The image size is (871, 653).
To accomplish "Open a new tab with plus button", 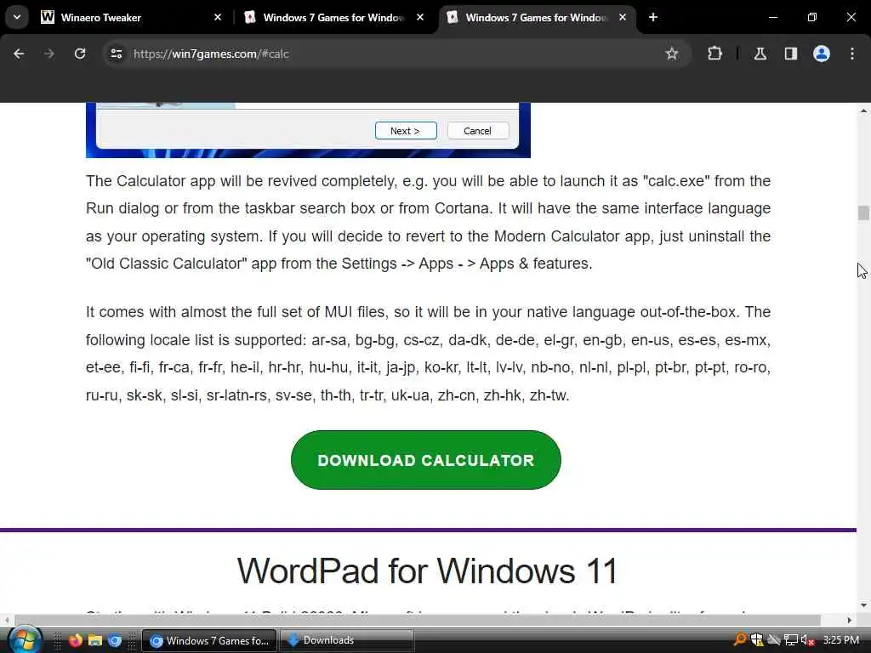I will (653, 17).
